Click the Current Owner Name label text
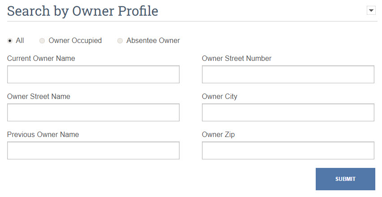The image size is (382, 197). 41,59
